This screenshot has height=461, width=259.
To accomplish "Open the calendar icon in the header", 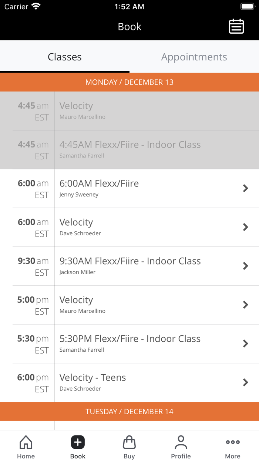I will tap(236, 27).
